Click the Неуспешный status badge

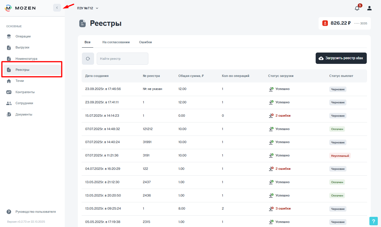click(340, 156)
